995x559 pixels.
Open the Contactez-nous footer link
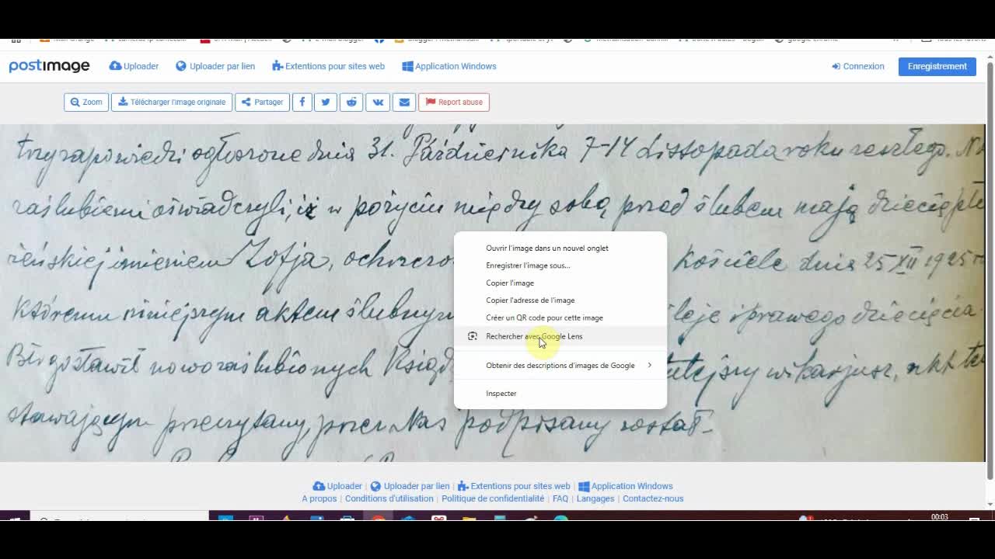[x=653, y=498]
